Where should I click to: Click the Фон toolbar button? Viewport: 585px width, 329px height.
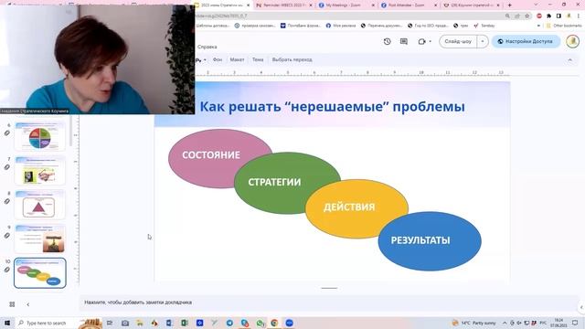218,59
